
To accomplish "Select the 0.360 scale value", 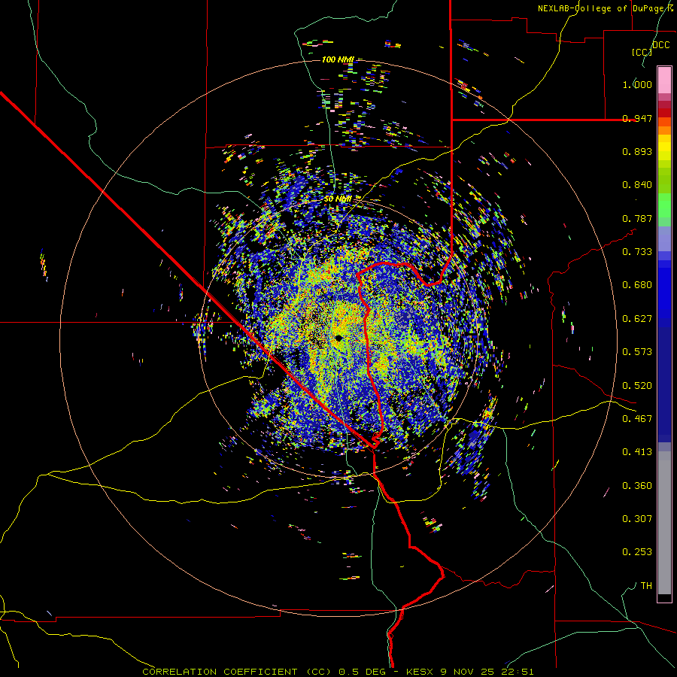I will tap(637, 486).
